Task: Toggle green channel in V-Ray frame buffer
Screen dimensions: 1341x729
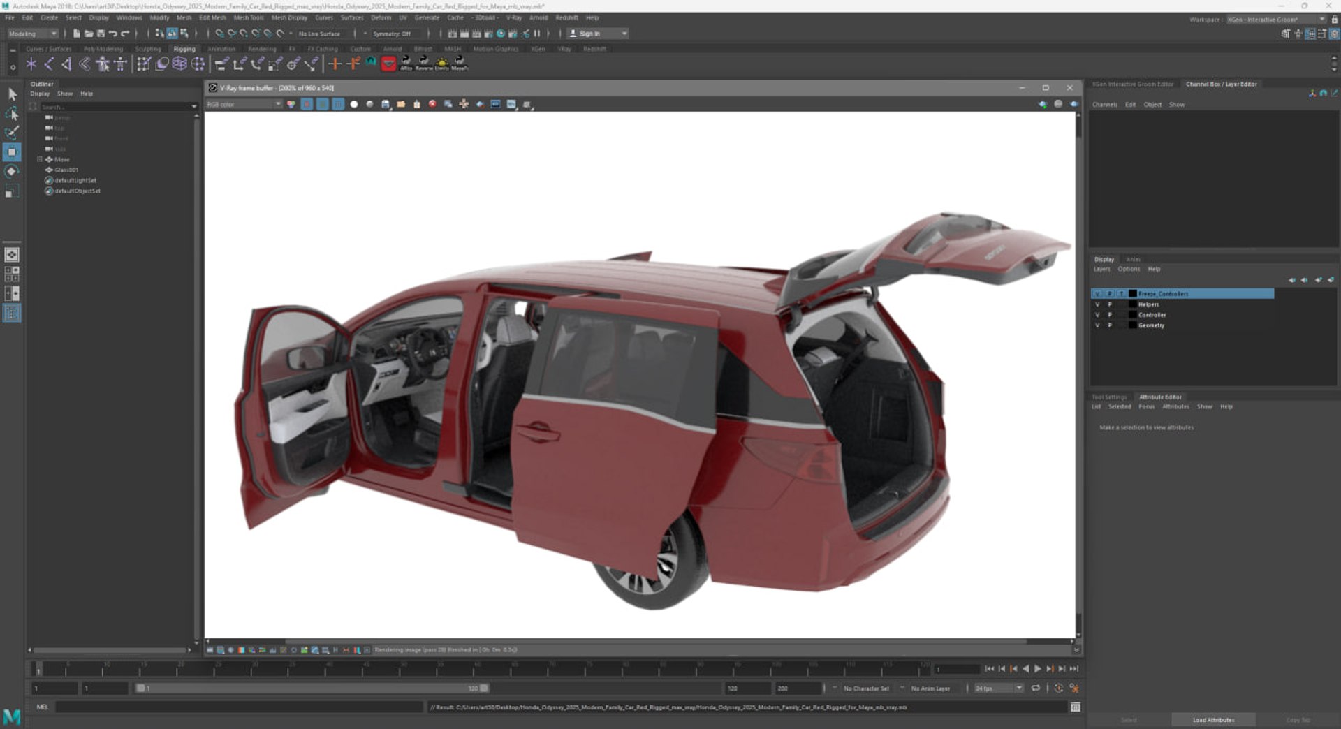Action: click(x=322, y=104)
